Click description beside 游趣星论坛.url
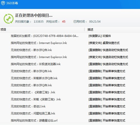This screenshot has width=140, height=125. [x=107, y=121]
